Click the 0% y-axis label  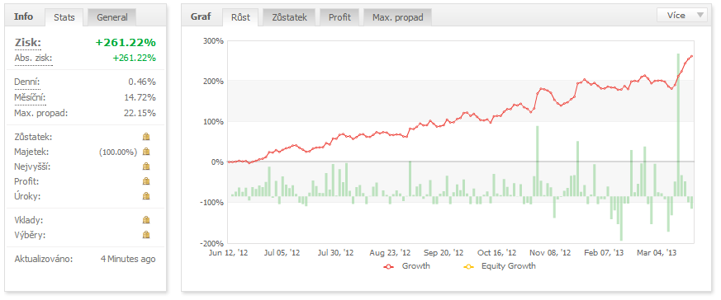(216, 162)
